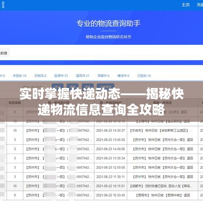Click the 【成都市】您的快递已签收 logistics cell

[x=162, y=186]
